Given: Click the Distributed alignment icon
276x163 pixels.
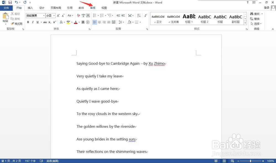Looking at the screenshot, I should [x=114, y=22].
